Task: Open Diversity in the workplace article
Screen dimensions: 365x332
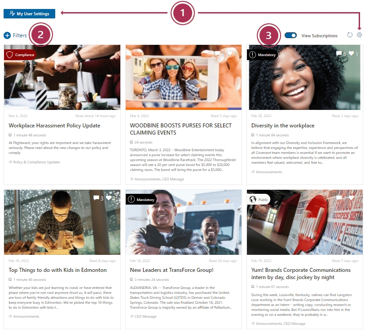Action: pyautogui.click(x=283, y=126)
